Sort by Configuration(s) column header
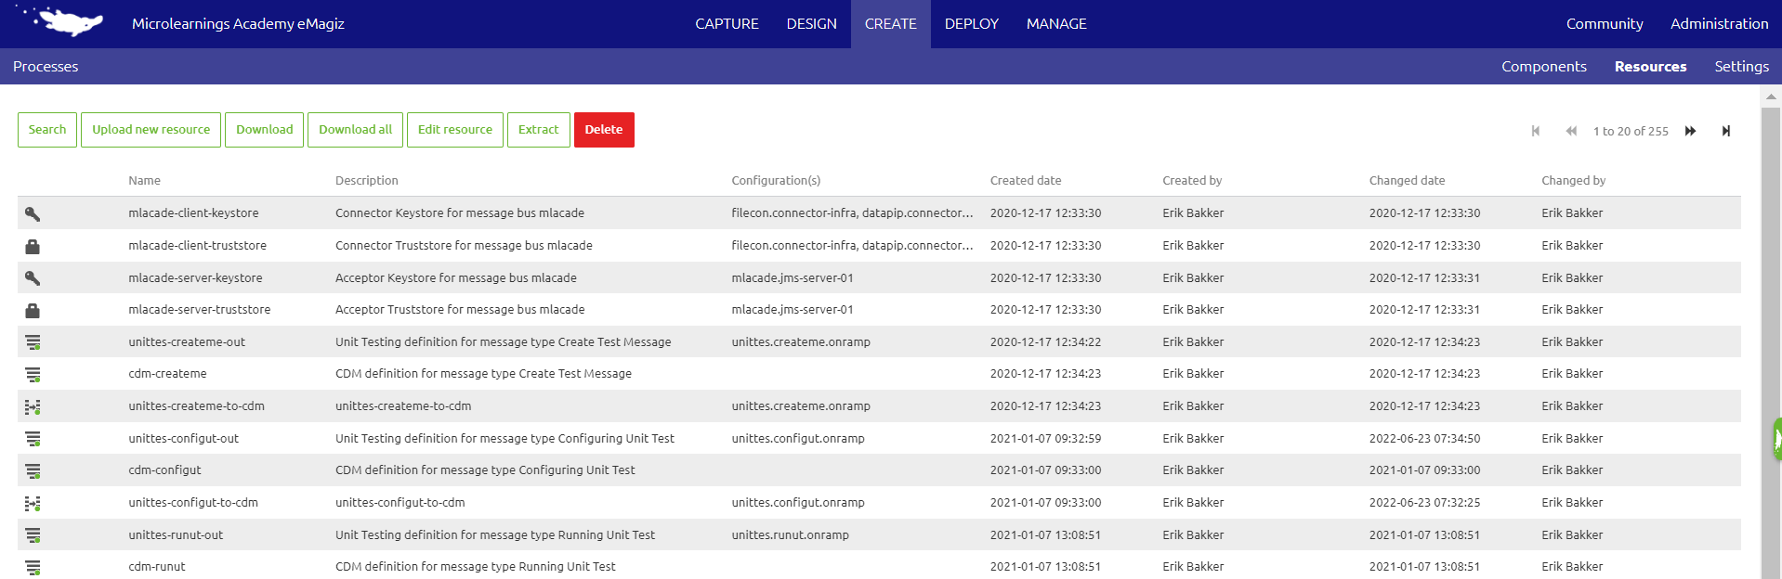Viewport: 1782px width, 579px height. pos(776,181)
